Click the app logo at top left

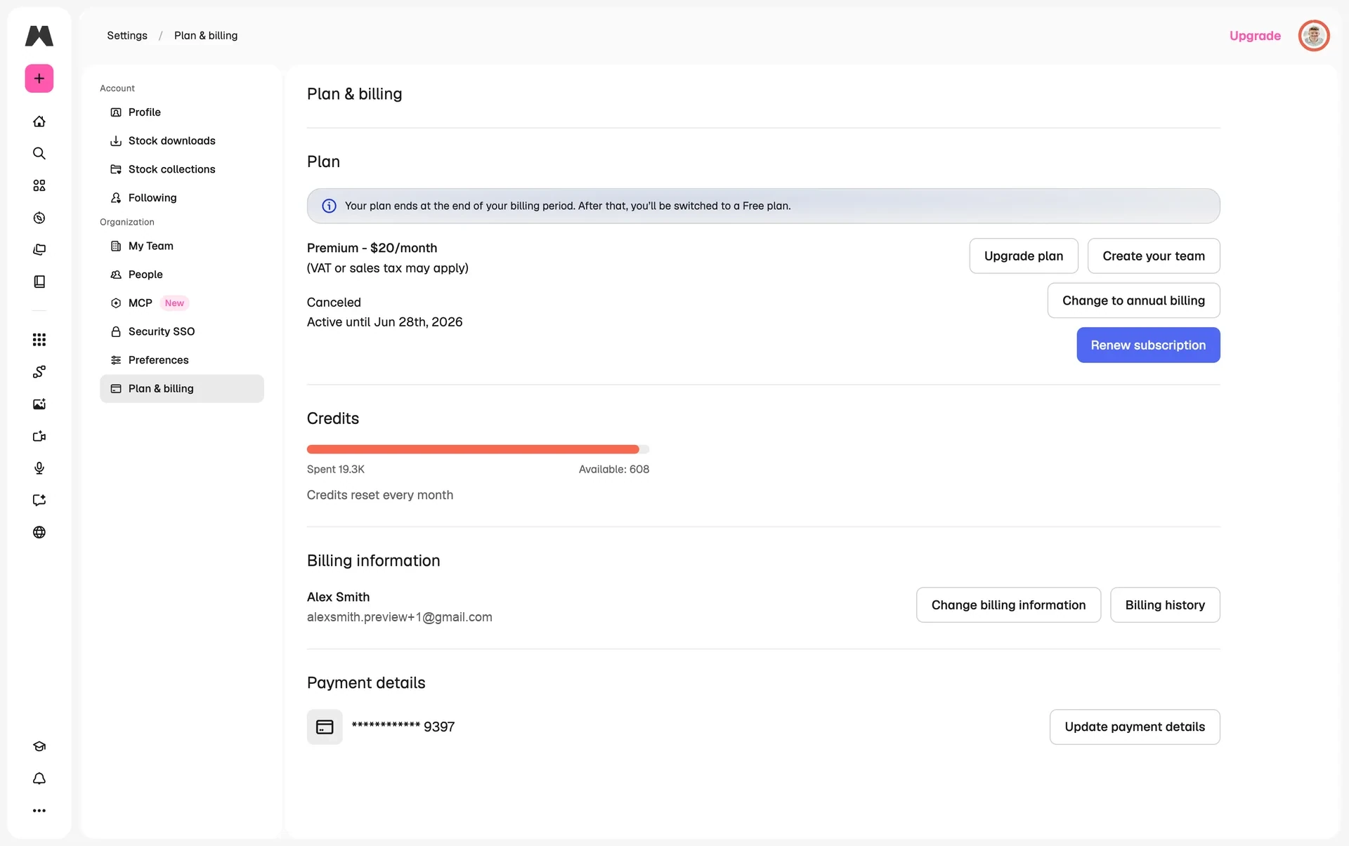(39, 36)
